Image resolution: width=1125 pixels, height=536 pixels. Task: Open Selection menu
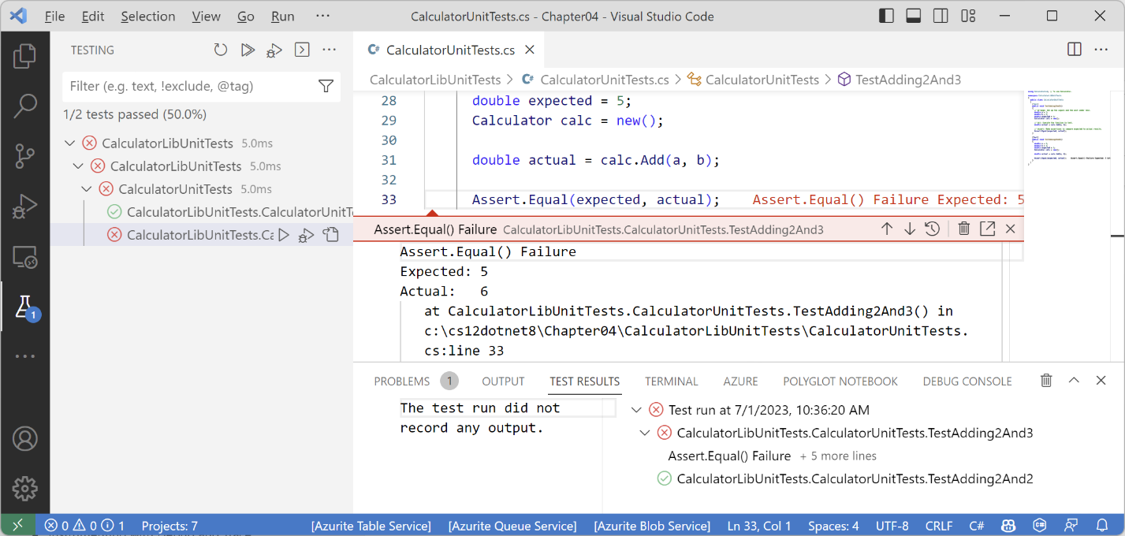pyautogui.click(x=148, y=16)
